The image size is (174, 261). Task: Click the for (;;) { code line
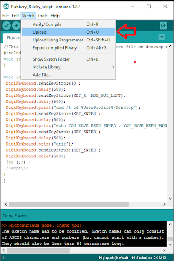[x=18, y=162]
